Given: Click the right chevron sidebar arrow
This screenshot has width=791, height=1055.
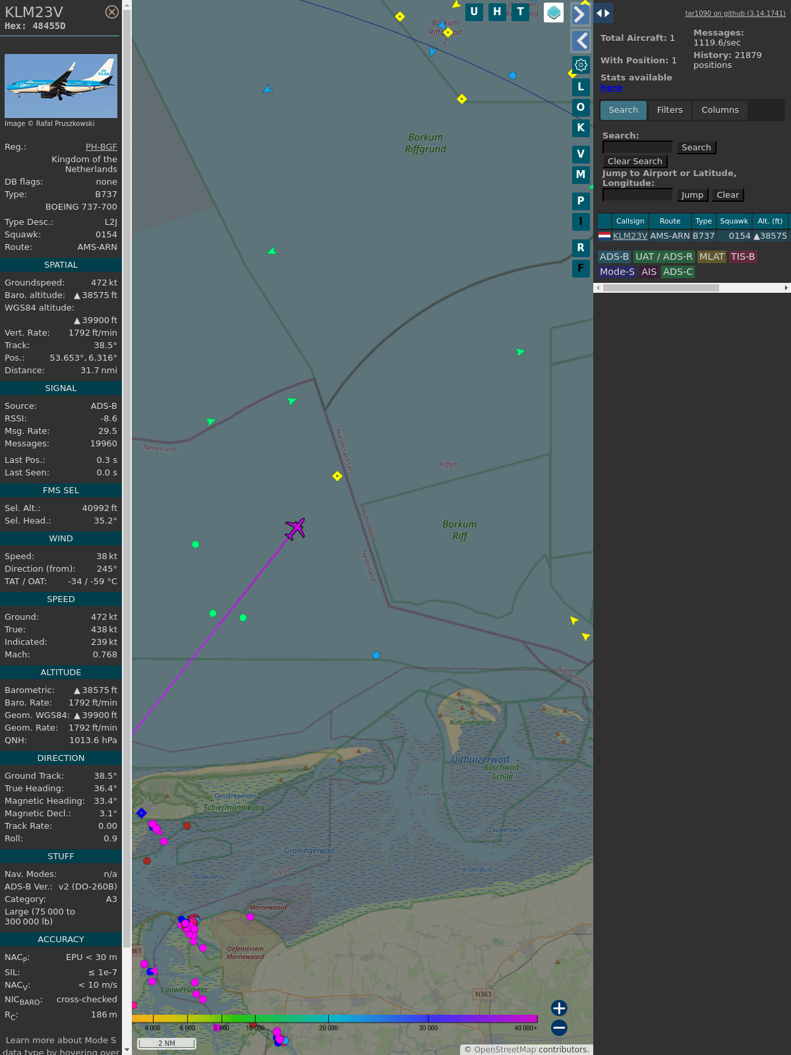Looking at the screenshot, I should (580, 14).
